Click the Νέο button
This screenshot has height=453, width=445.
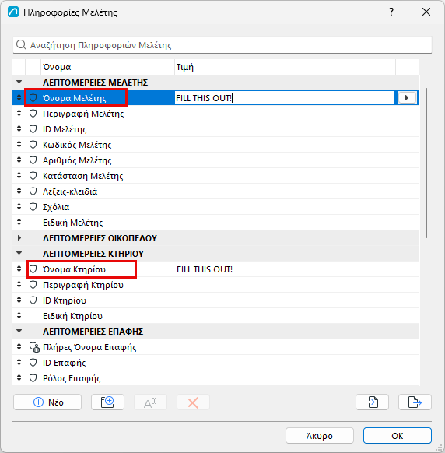(47, 402)
